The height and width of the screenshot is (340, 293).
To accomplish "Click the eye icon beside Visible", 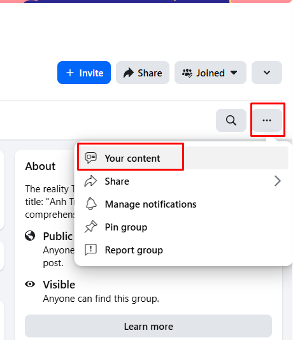I will coord(30,284).
